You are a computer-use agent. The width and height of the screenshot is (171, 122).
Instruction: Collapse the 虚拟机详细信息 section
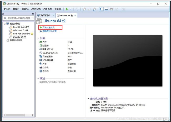pyautogui.click(x=88, y=98)
